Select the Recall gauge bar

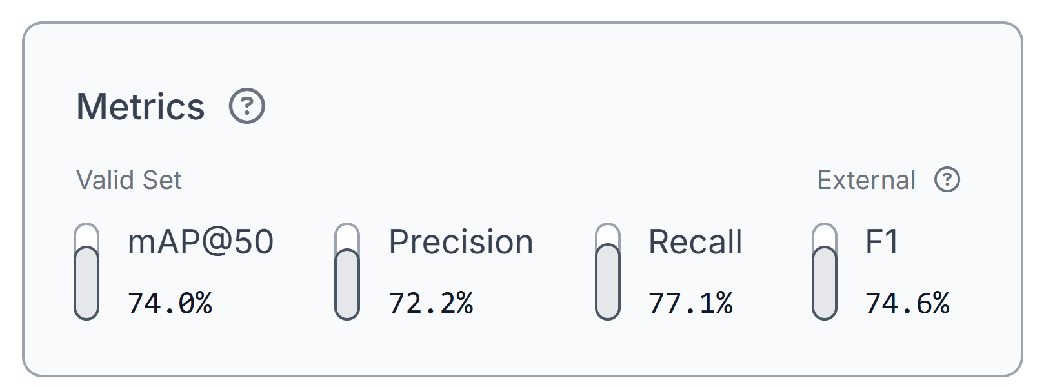click(608, 272)
